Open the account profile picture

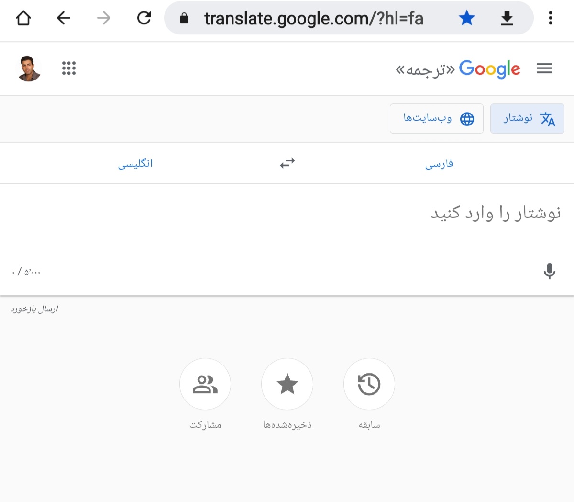pos(29,68)
